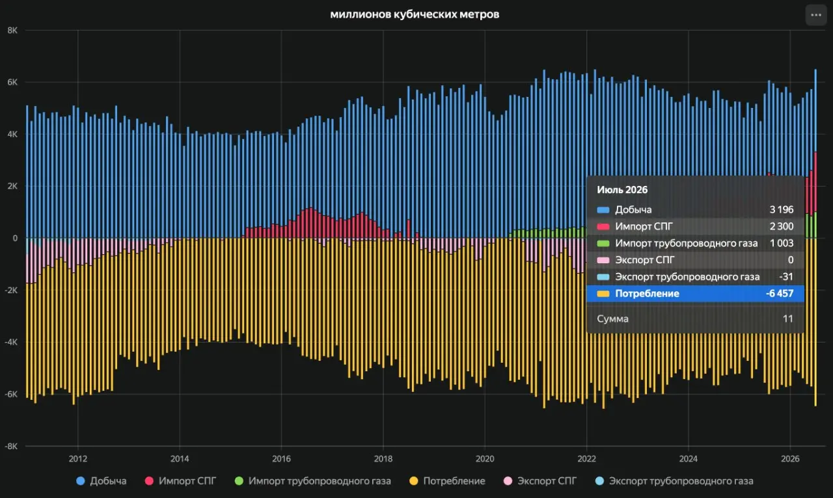
Task: Toggle the Импорт СПГ legend series
Action: pyautogui.click(x=180, y=481)
